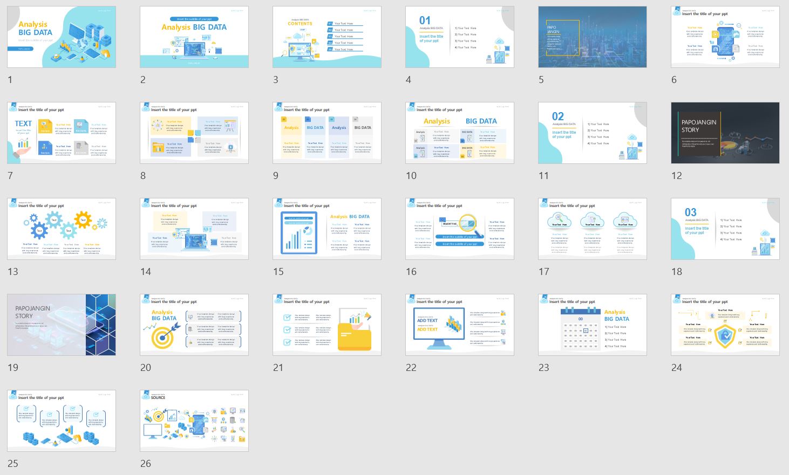Select slide 1 Analysis BIG DATA title thumbnail

point(62,37)
